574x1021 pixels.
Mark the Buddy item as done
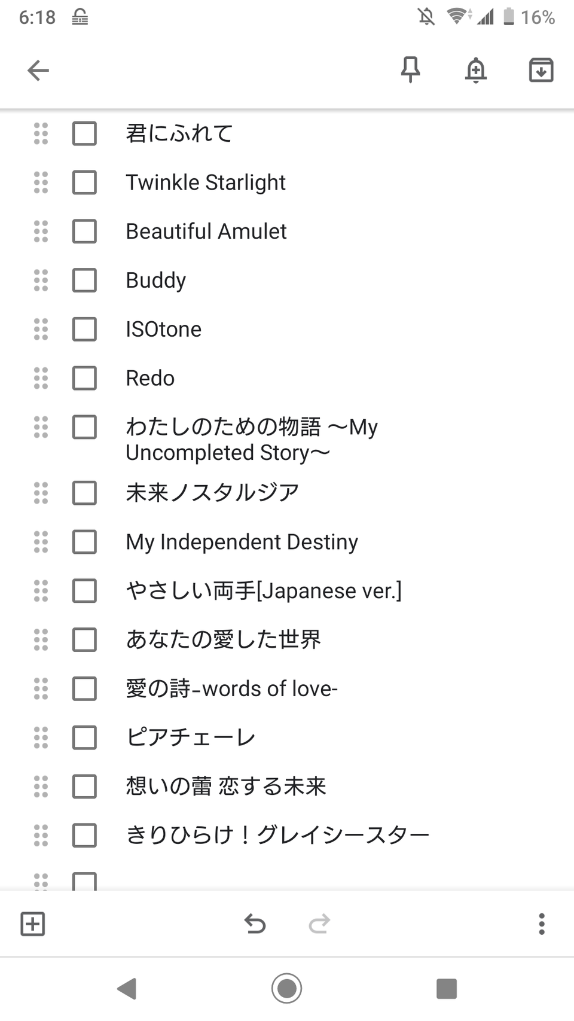pos(84,281)
